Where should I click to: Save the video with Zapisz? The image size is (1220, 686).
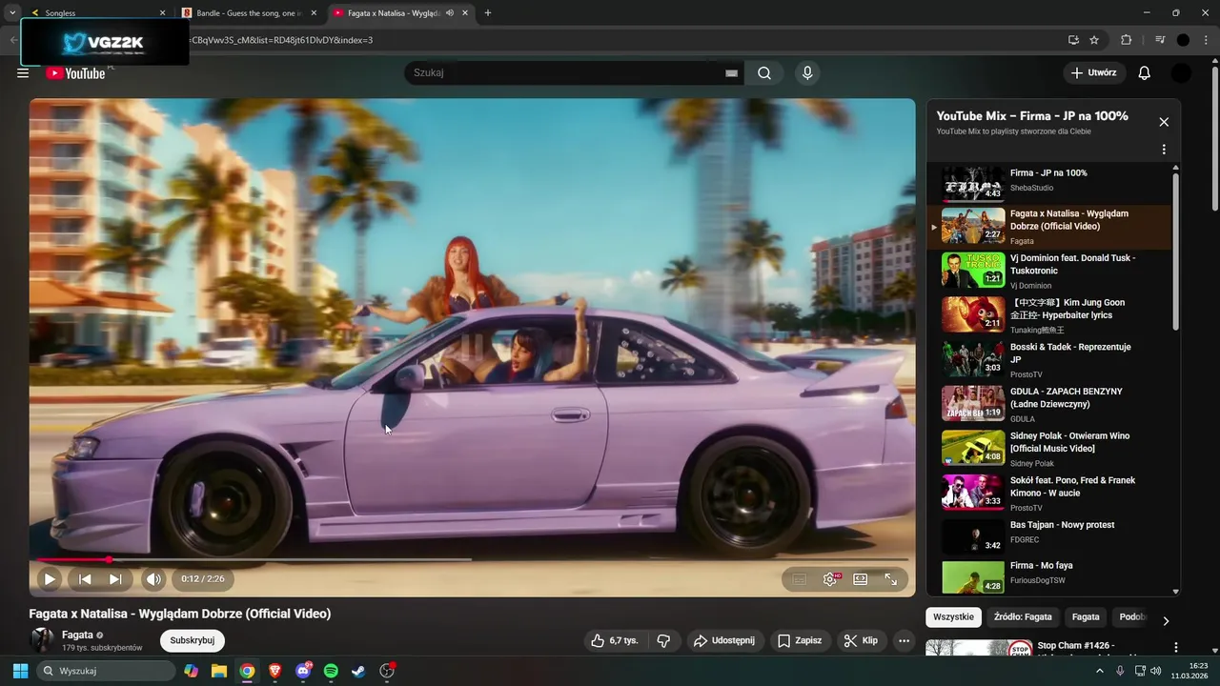799,641
